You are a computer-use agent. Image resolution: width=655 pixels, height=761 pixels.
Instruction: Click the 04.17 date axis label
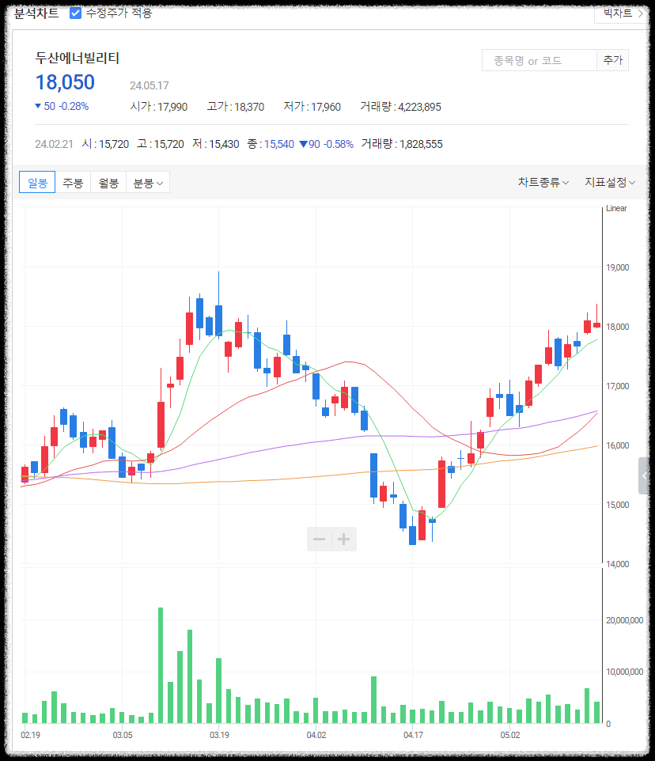click(x=413, y=735)
